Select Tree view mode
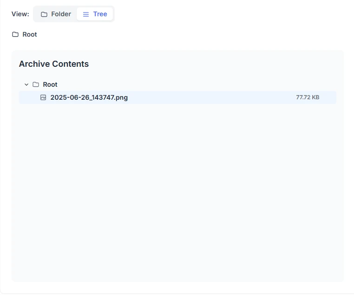This screenshot has height=301, width=354. (95, 14)
